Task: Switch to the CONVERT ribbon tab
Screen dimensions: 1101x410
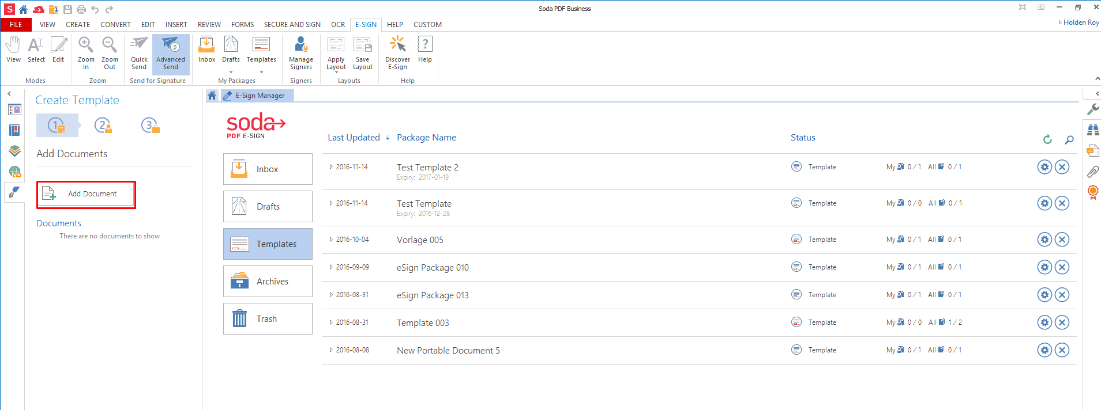Action: [x=115, y=25]
